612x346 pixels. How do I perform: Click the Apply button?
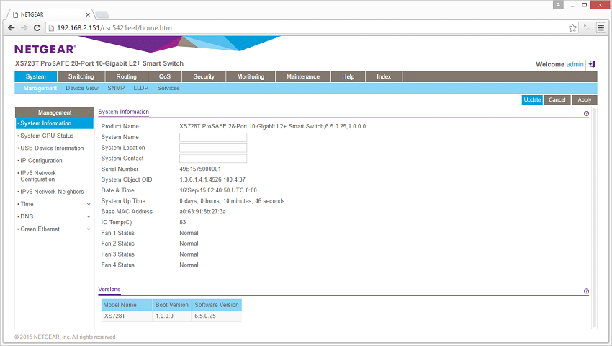pos(585,99)
